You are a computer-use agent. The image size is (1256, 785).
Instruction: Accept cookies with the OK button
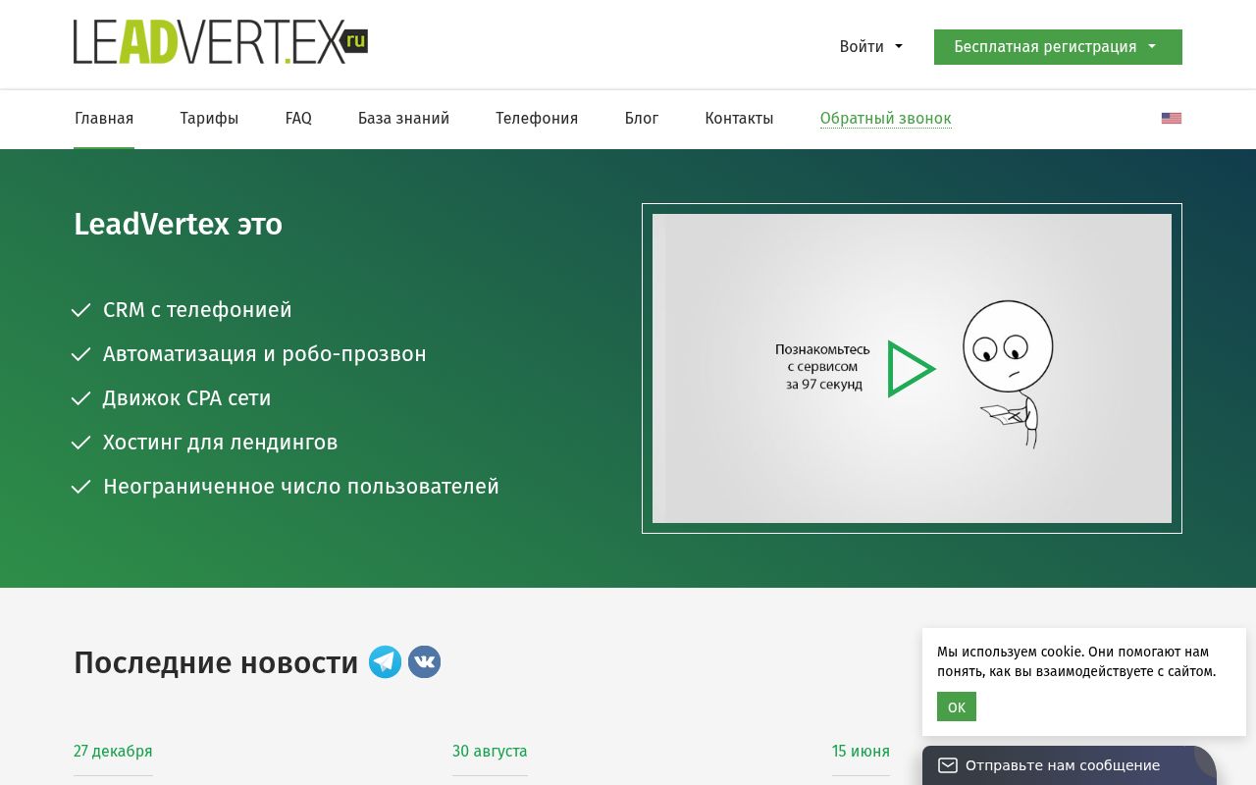[956, 706]
